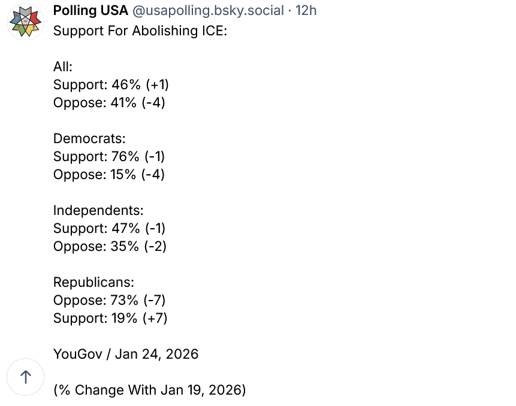Open the Polling USA display name link

90,11
